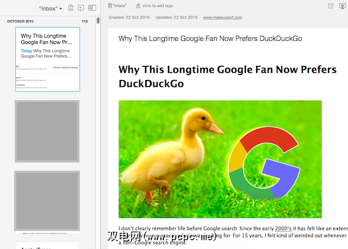Click the tag lock icon in note header
This screenshot has width=348, height=249.
pyautogui.click(x=138, y=5)
